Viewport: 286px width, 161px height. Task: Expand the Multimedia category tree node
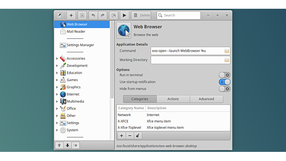pyautogui.click(x=57, y=102)
